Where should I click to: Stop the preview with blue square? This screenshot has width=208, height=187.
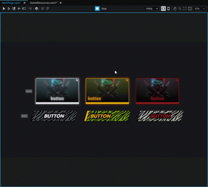97,9
